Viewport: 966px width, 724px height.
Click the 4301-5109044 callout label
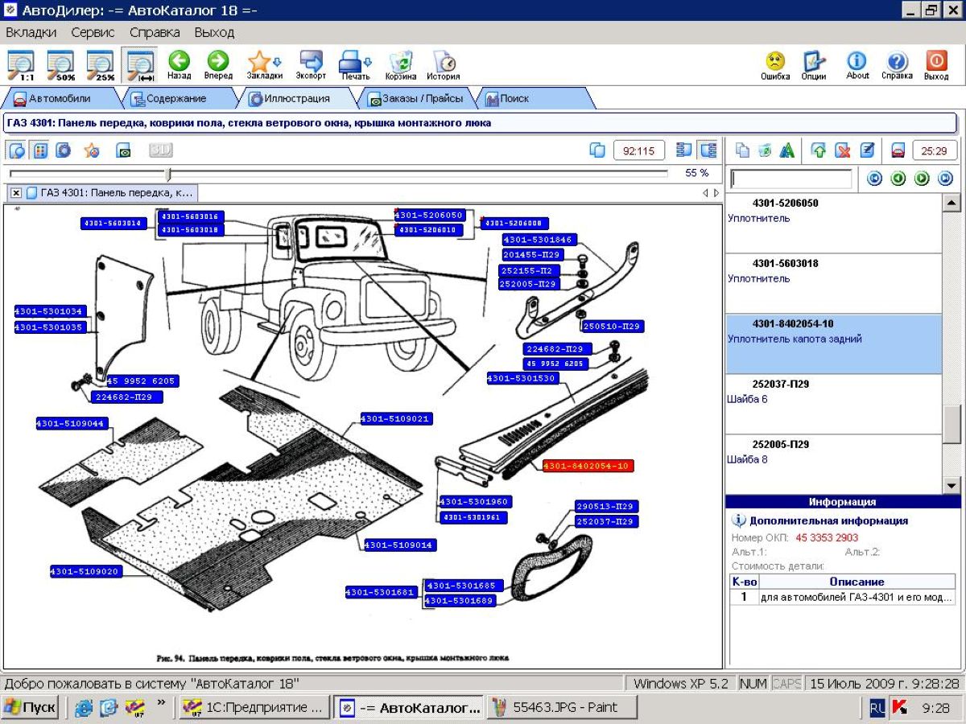pos(71,423)
